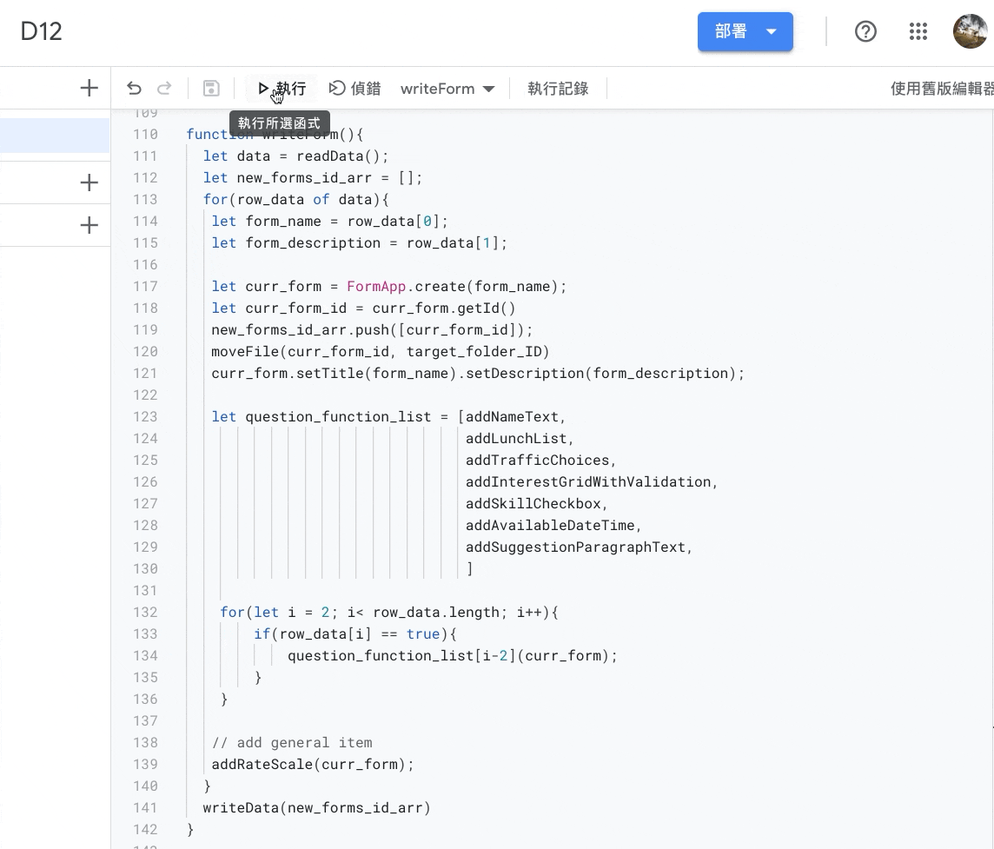Click 'new_forms_id_arr' declaration on line 112
994x849 pixels.
[304, 177]
